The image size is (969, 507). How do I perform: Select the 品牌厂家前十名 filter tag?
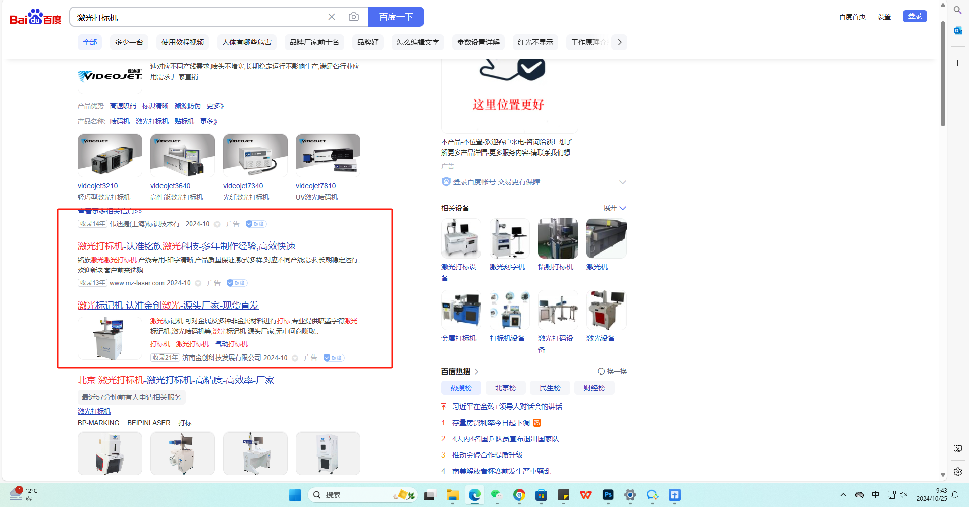pos(314,42)
